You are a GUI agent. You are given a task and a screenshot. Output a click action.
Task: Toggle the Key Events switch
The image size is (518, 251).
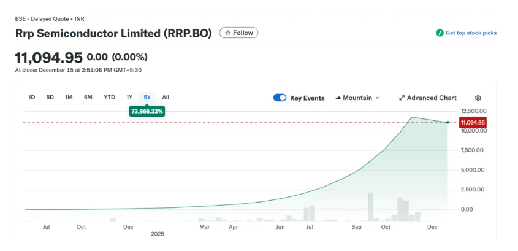point(280,98)
